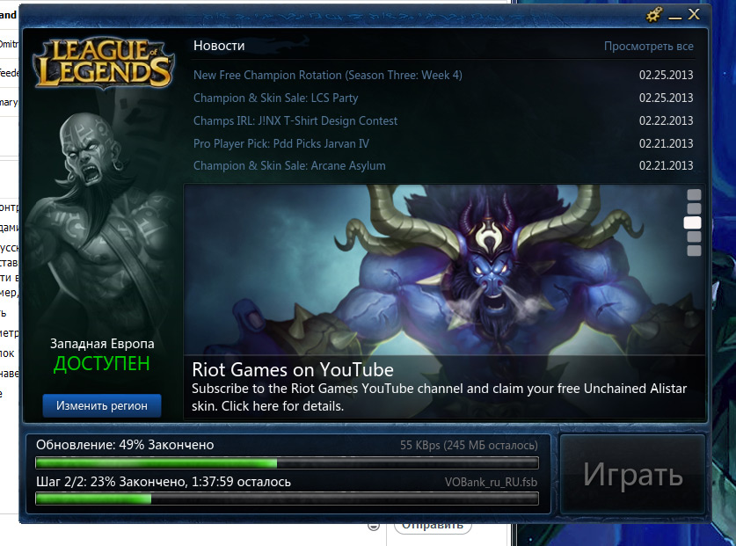
Task: Click the '55 KBps (245 МБ осталось)' speed text
Action: (469, 445)
